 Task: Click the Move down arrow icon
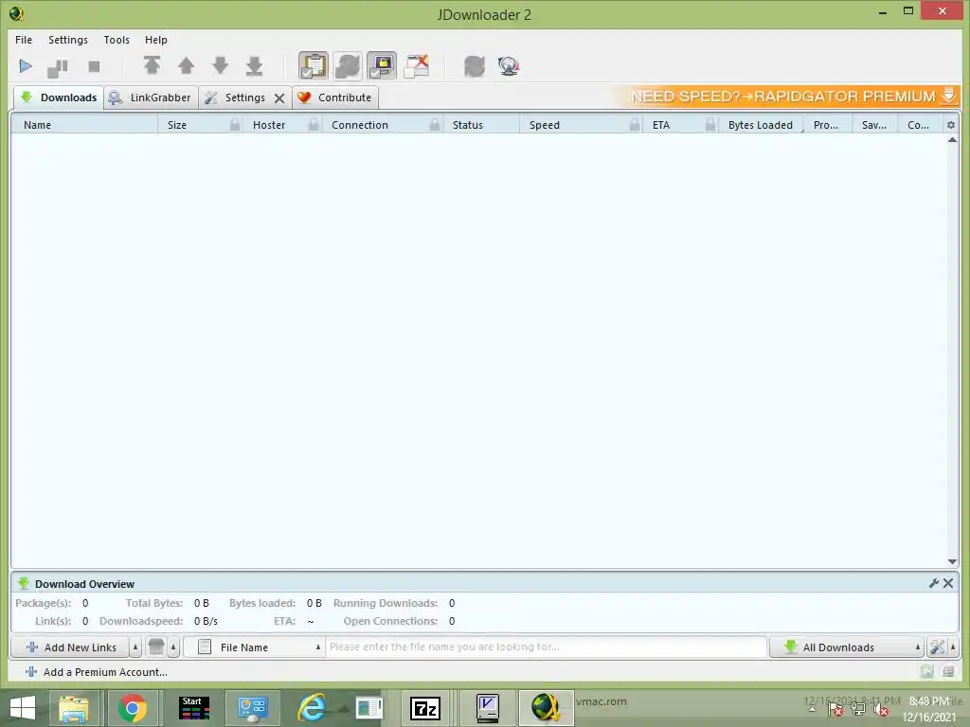[220, 65]
